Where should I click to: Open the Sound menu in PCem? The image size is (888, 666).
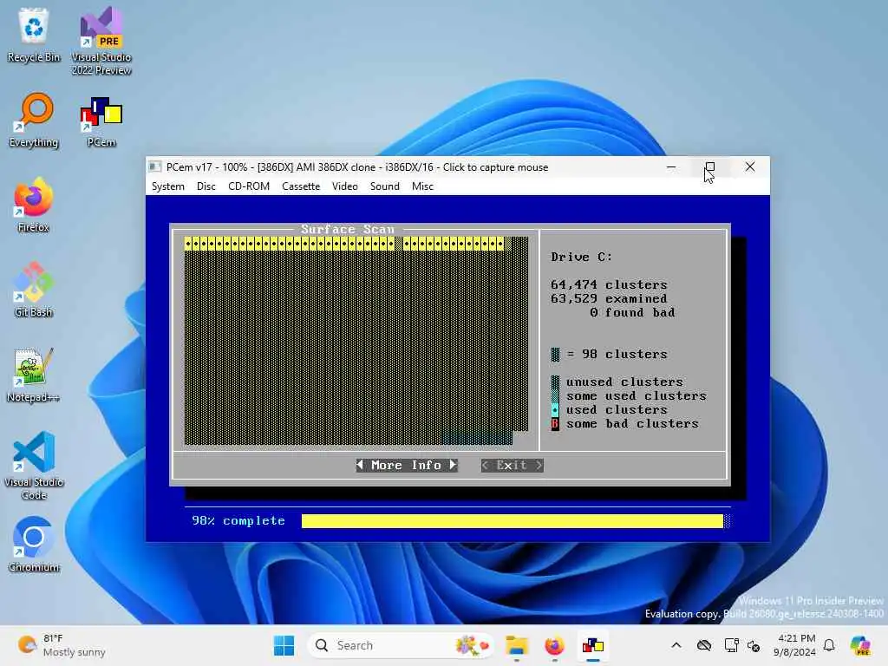click(x=384, y=186)
